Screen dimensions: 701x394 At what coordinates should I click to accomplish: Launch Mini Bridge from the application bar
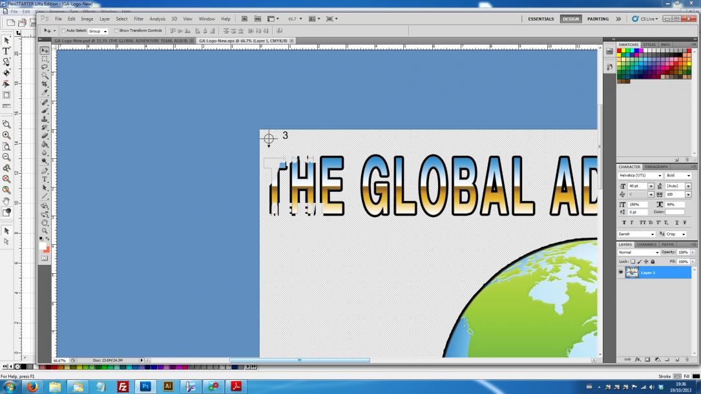(x=258, y=19)
